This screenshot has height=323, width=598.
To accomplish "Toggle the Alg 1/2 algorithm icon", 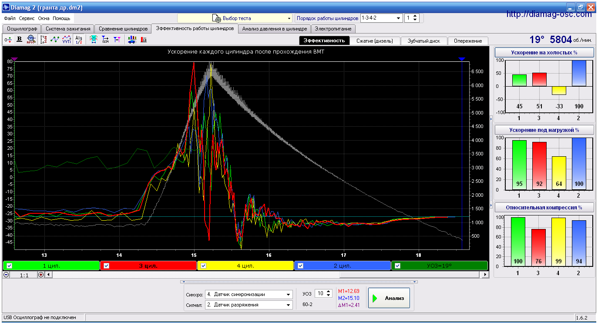I will click(79, 40).
